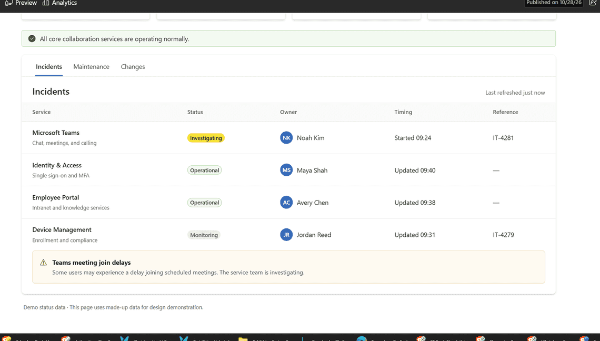Image resolution: width=600 pixels, height=341 pixels.
Task: Click Noah Kim's NK avatar
Action: coord(286,138)
